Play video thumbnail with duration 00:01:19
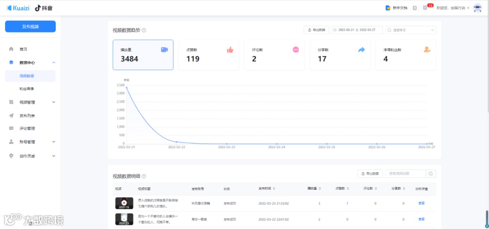The width and height of the screenshot is (489, 229). 124,203
